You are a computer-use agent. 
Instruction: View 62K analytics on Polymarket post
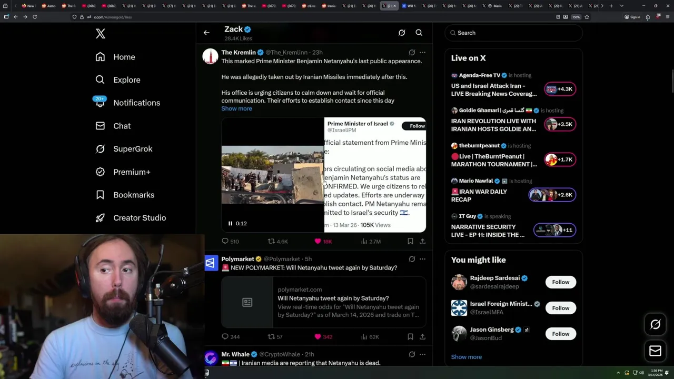pos(370,336)
